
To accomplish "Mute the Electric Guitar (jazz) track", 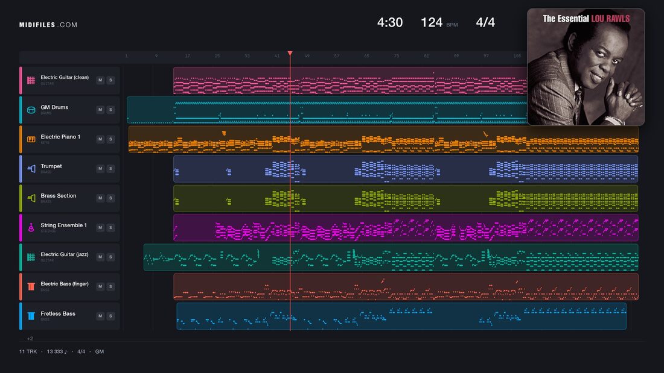I will click(100, 257).
